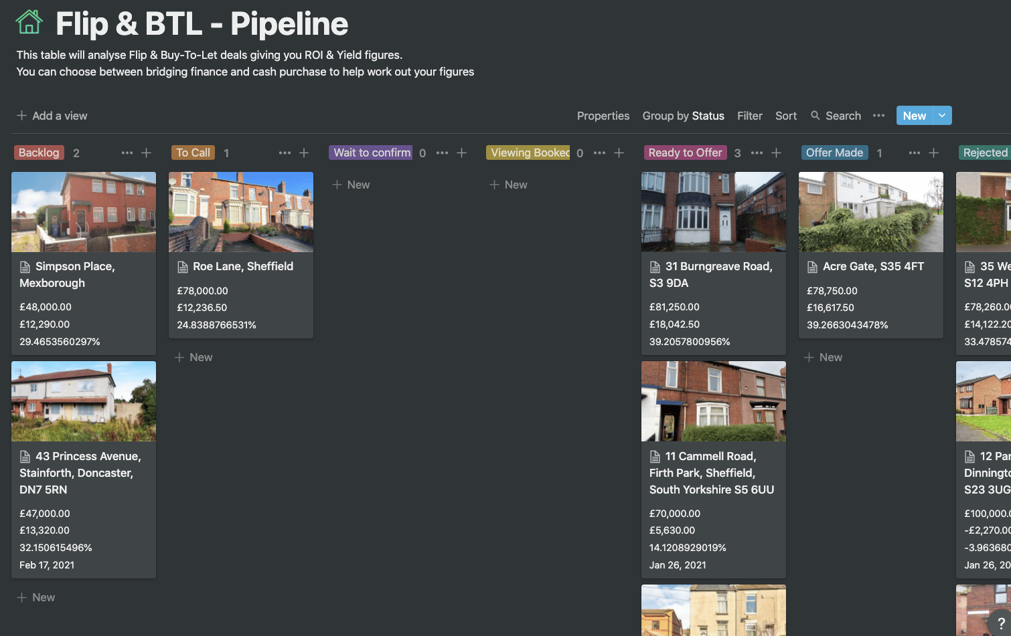Image resolution: width=1011 pixels, height=636 pixels.
Task: Click Add a view
Action: click(x=52, y=116)
